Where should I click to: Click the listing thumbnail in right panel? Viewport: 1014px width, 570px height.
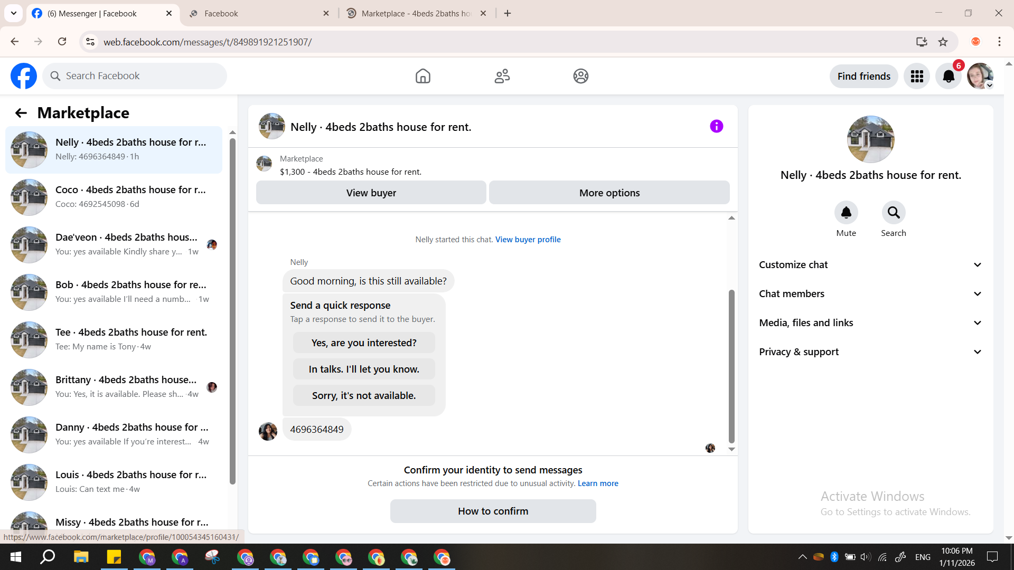coord(871,139)
